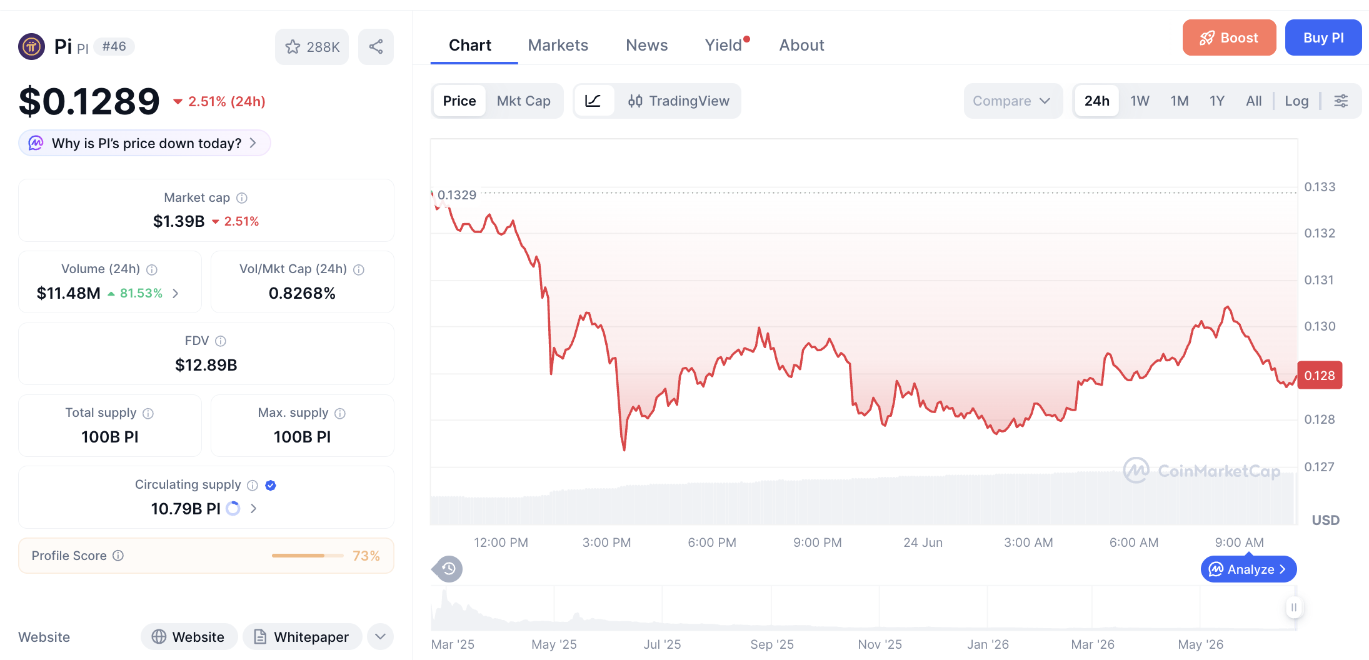Click the Profile Score info icon
The width and height of the screenshot is (1369, 660).
click(118, 556)
